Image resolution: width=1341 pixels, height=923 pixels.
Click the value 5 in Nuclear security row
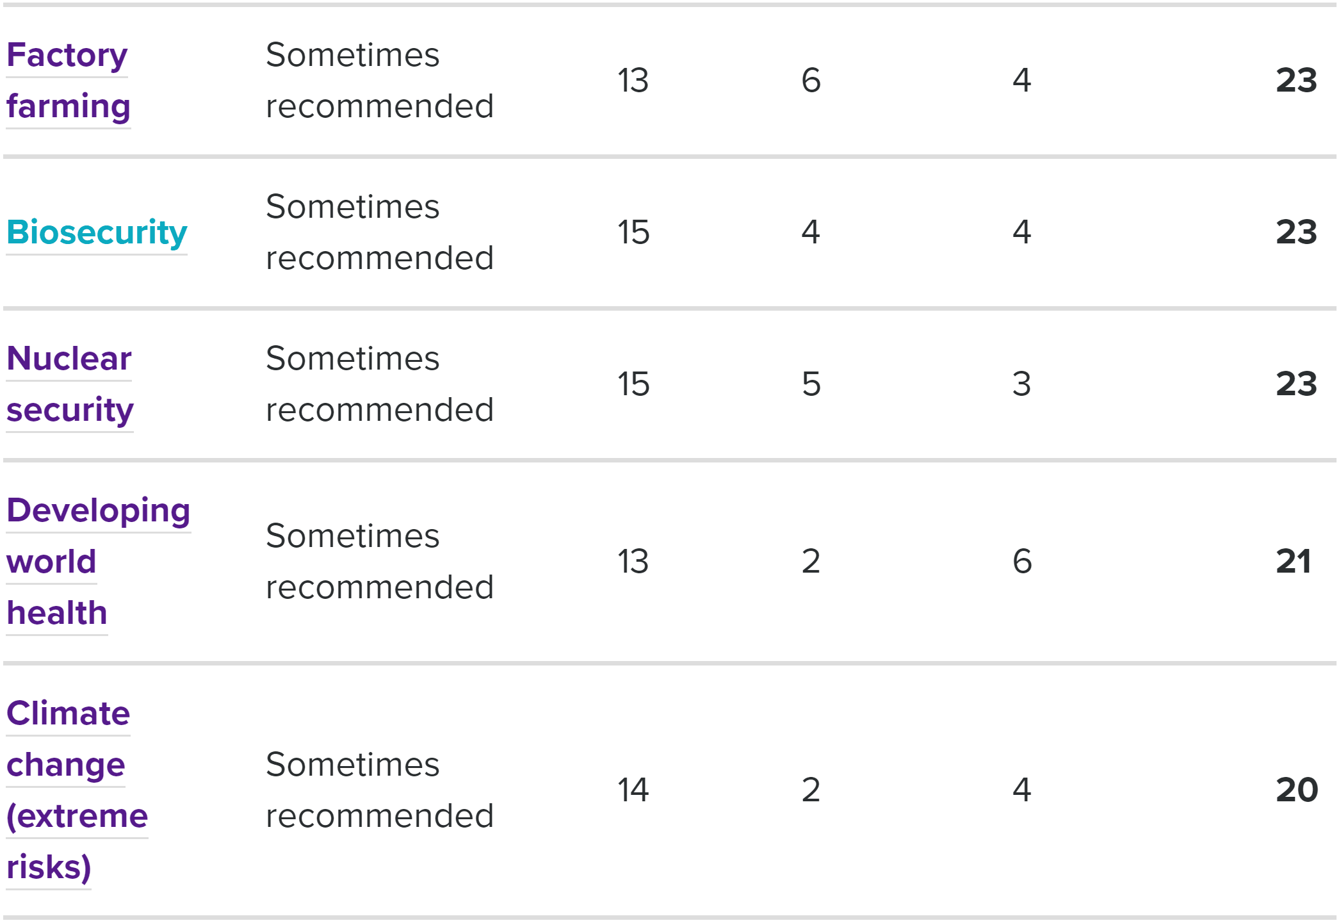(811, 384)
